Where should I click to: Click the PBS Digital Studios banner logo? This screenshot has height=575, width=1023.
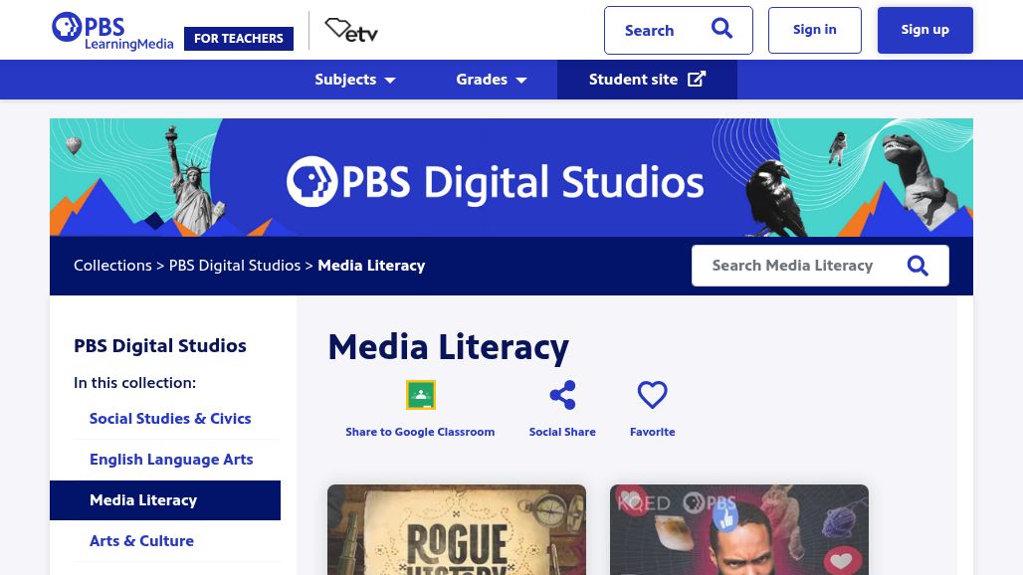point(496,181)
